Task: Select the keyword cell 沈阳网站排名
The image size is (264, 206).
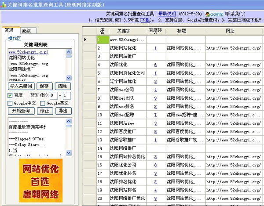Action: point(128,190)
